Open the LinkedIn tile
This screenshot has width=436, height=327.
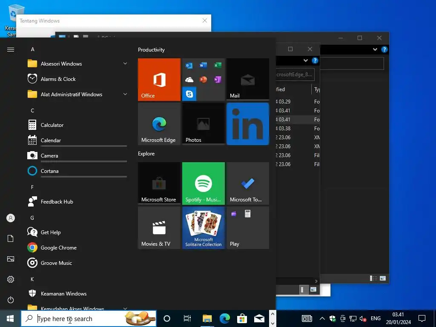tap(248, 124)
